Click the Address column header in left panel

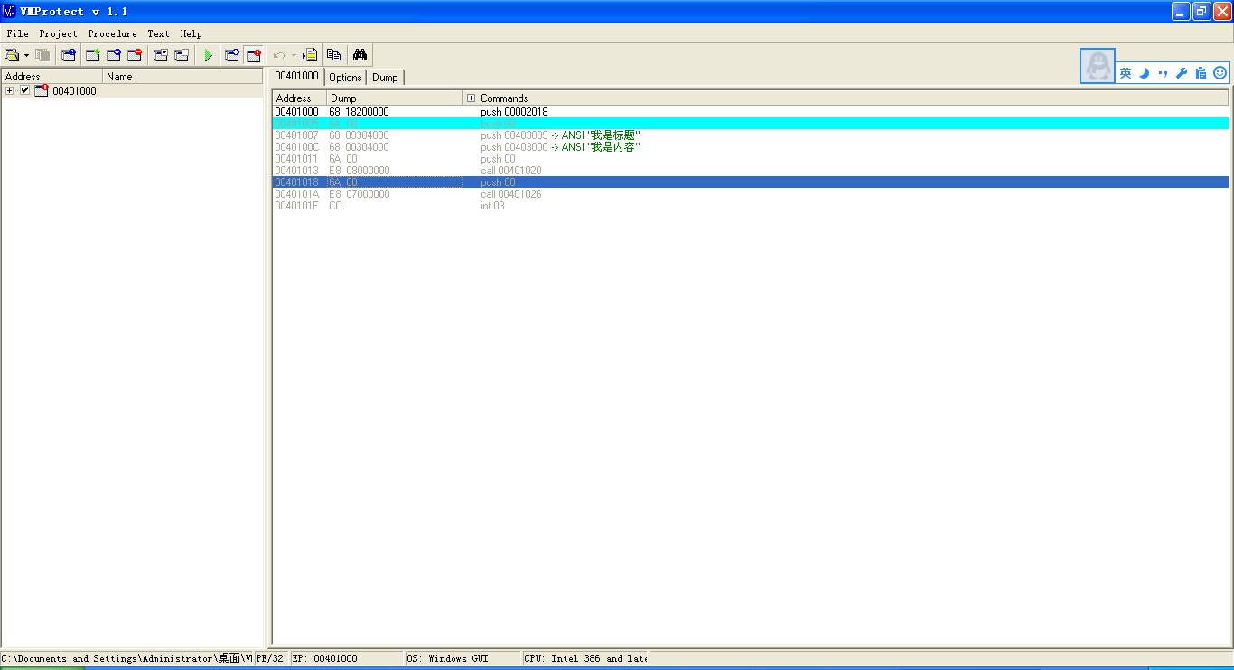pyautogui.click(x=52, y=77)
